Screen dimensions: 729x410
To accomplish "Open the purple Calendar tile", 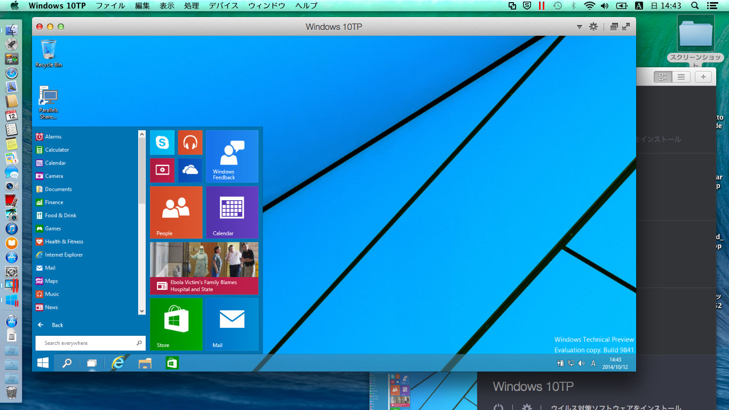I will (x=232, y=212).
